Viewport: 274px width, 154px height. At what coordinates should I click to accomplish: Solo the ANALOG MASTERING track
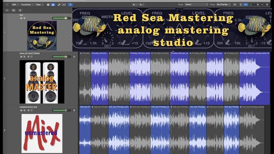24,56
